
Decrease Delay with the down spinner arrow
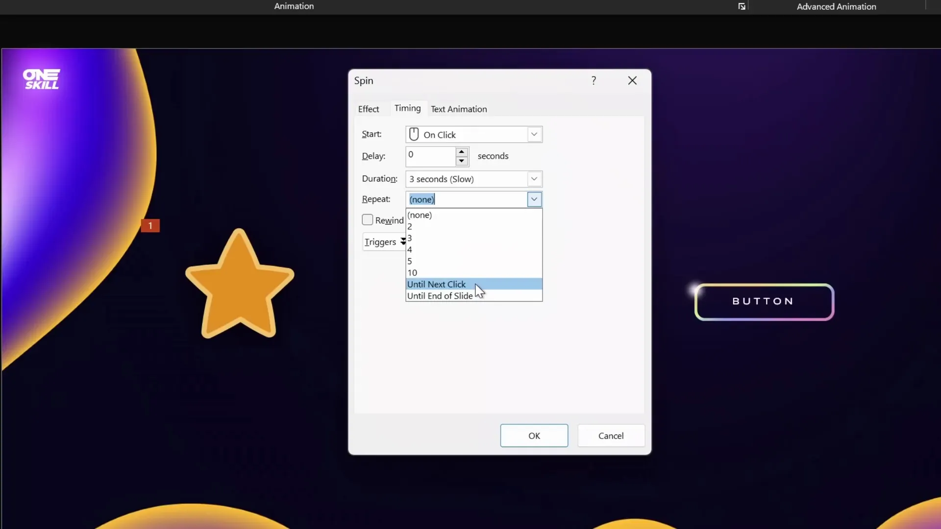(461, 161)
